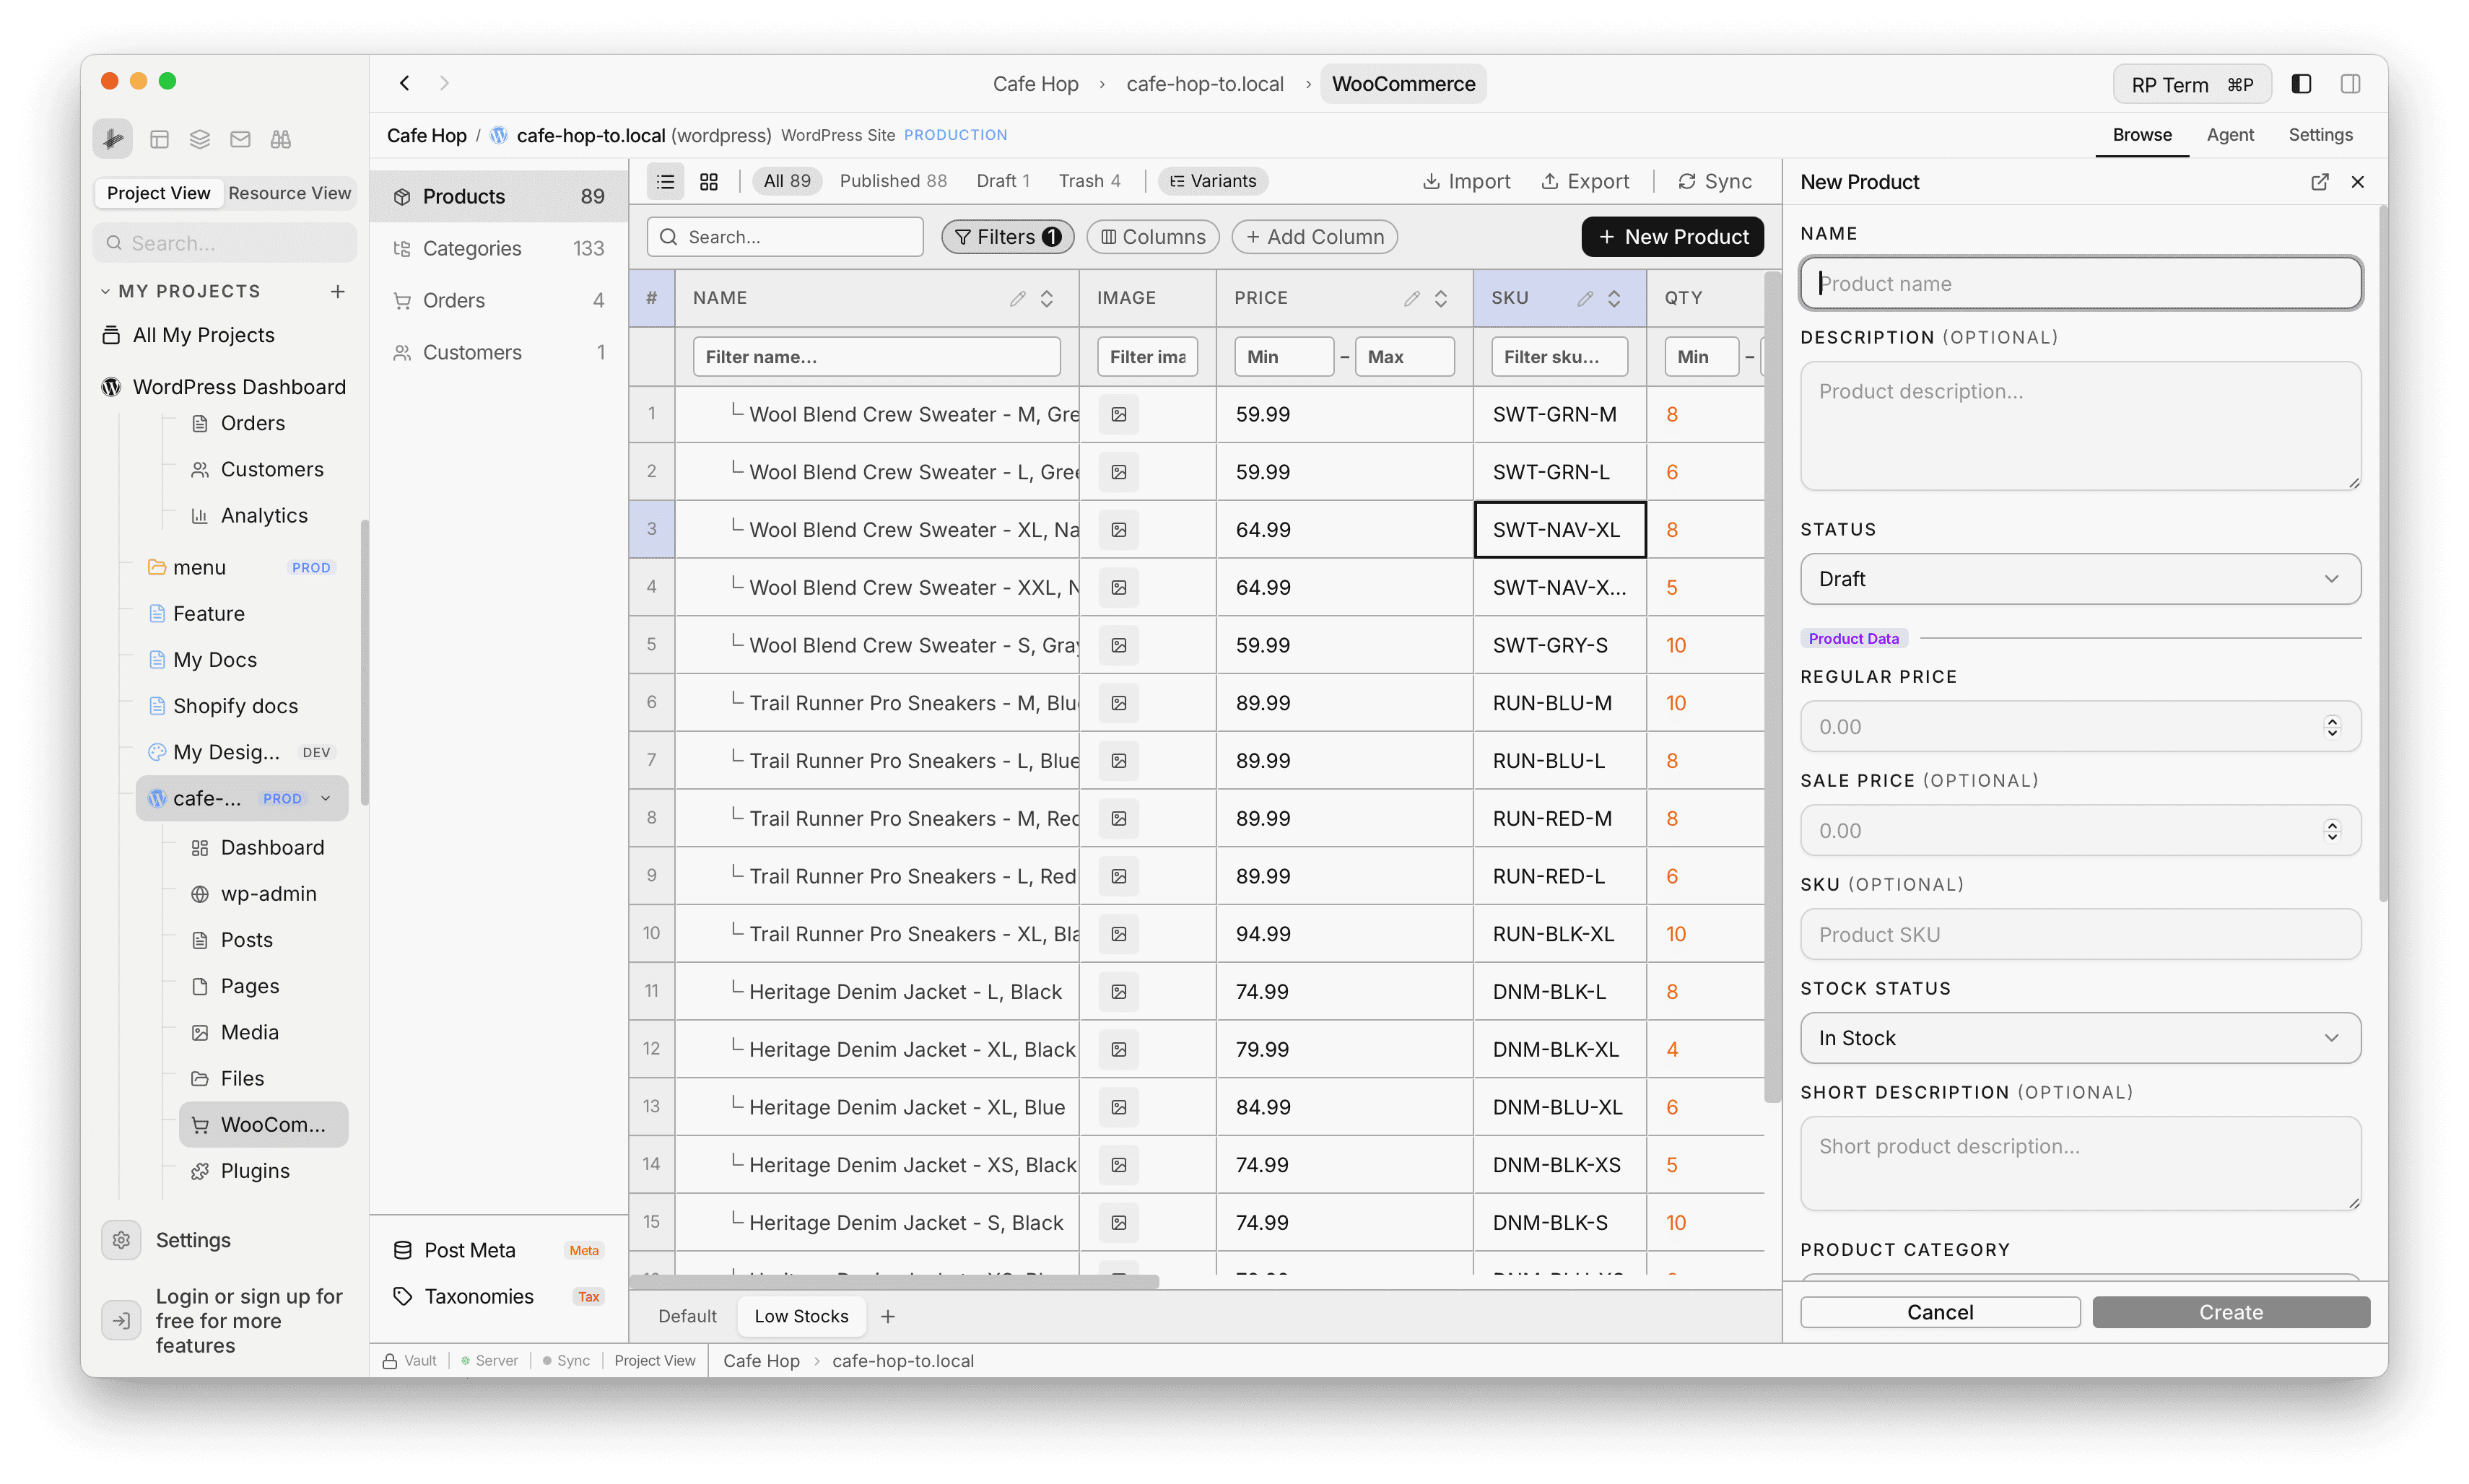This screenshot has width=2469, height=1484.
Task: Open the New Product panel in a new window
Action: 2320,182
